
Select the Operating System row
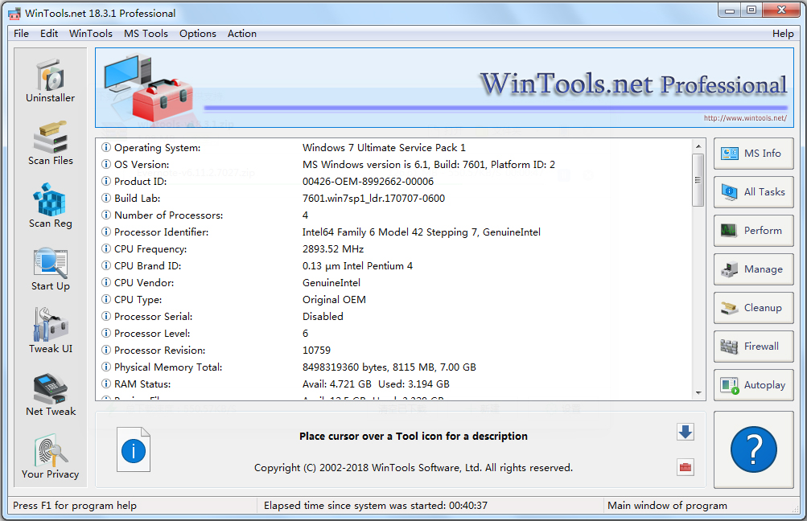click(393, 148)
